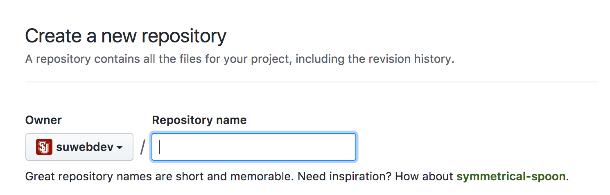Use the symmetrical-spoon name suggestion
The image size is (610, 195).
(x=511, y=177)
